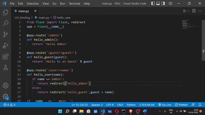Viewport: 205px width, 115px height.
Task: Open the Selection menu
Action: pyautogui.click(x=33, y=4)
